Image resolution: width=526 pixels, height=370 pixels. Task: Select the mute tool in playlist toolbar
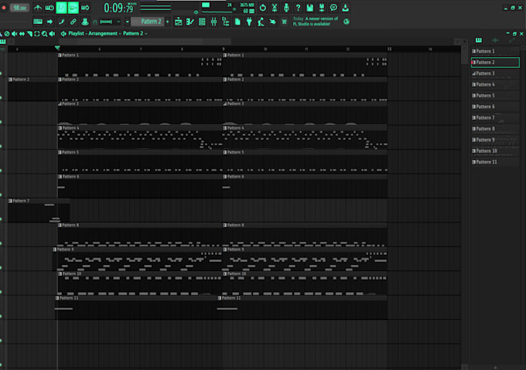coord(15,34)
